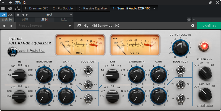Flip the low-mid band boost/cut toggle switch
This screenshot has height=111, width=221.
pos(88,98)
